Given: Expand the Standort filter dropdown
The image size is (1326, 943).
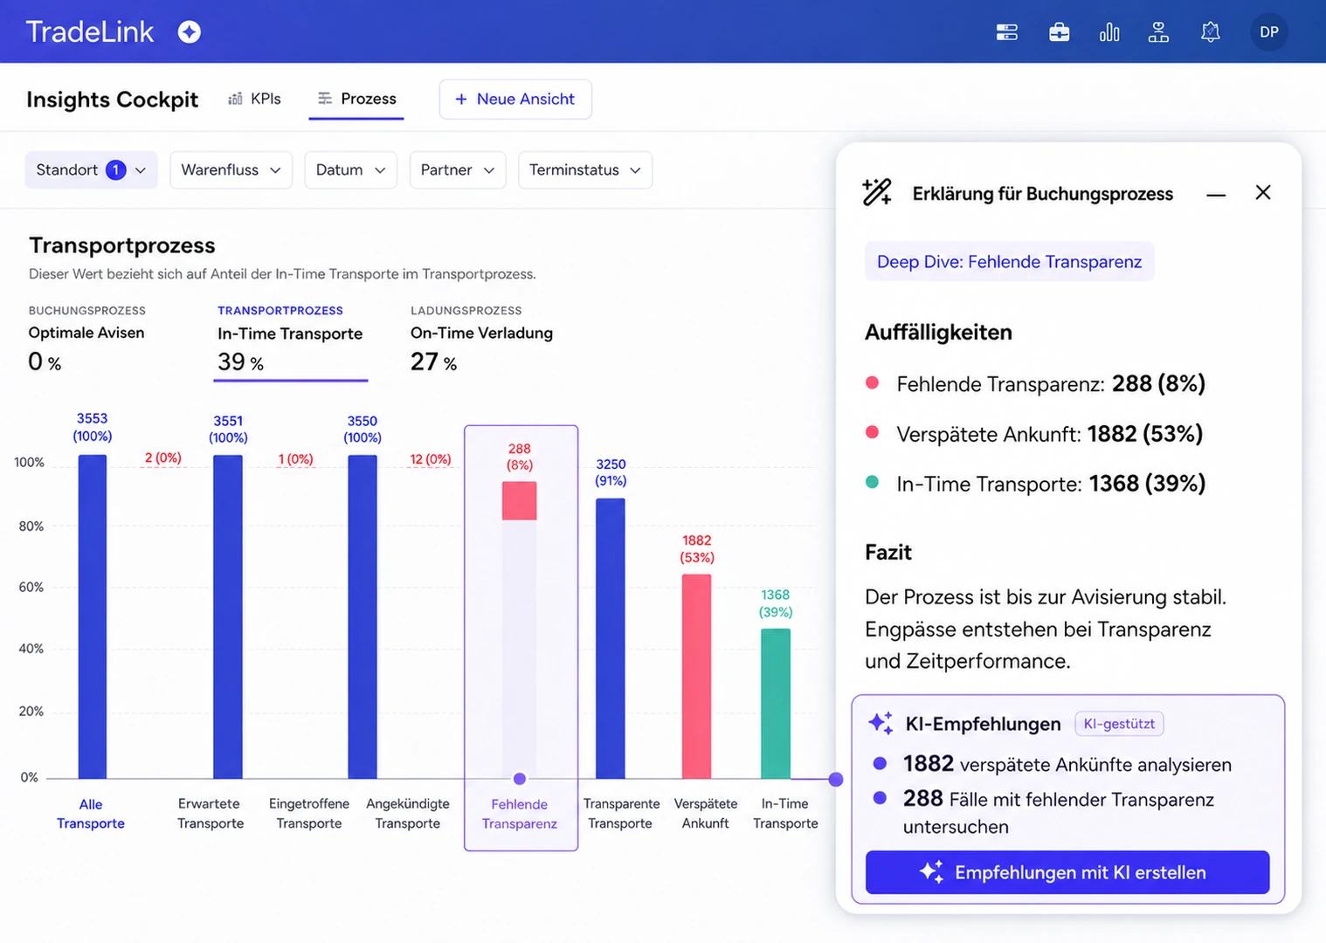Looking at the screenshot, I should point(91,170).
